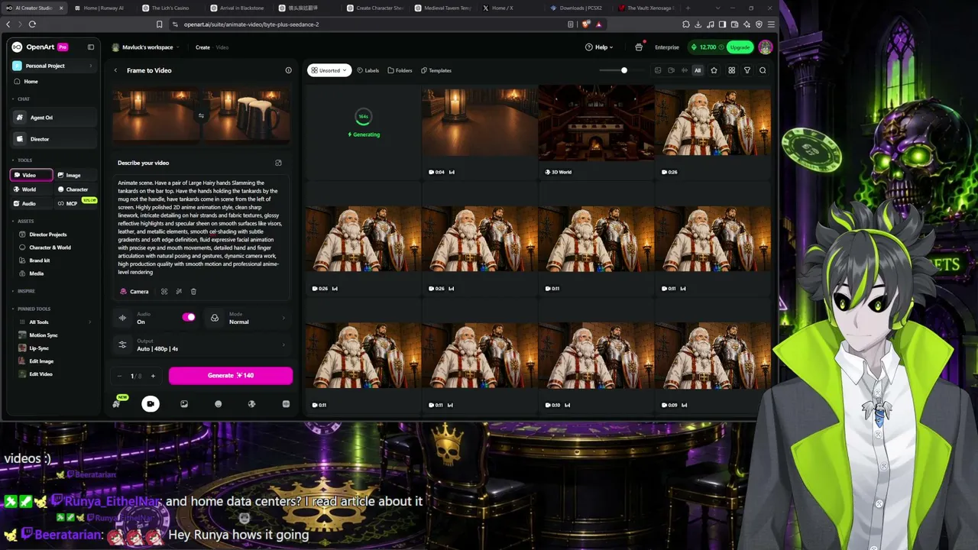Filter gallery by videos only icon

point(671,70)
